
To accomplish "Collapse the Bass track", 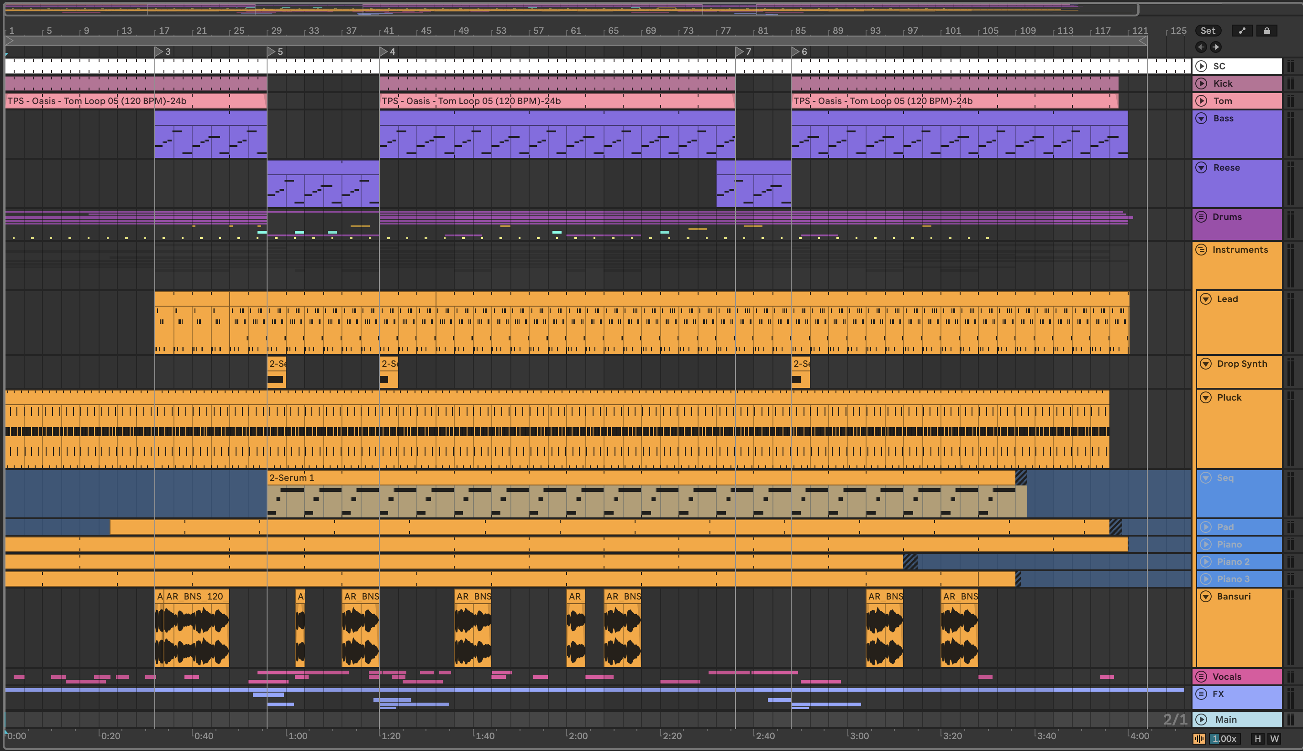I will coord(1201,118).
